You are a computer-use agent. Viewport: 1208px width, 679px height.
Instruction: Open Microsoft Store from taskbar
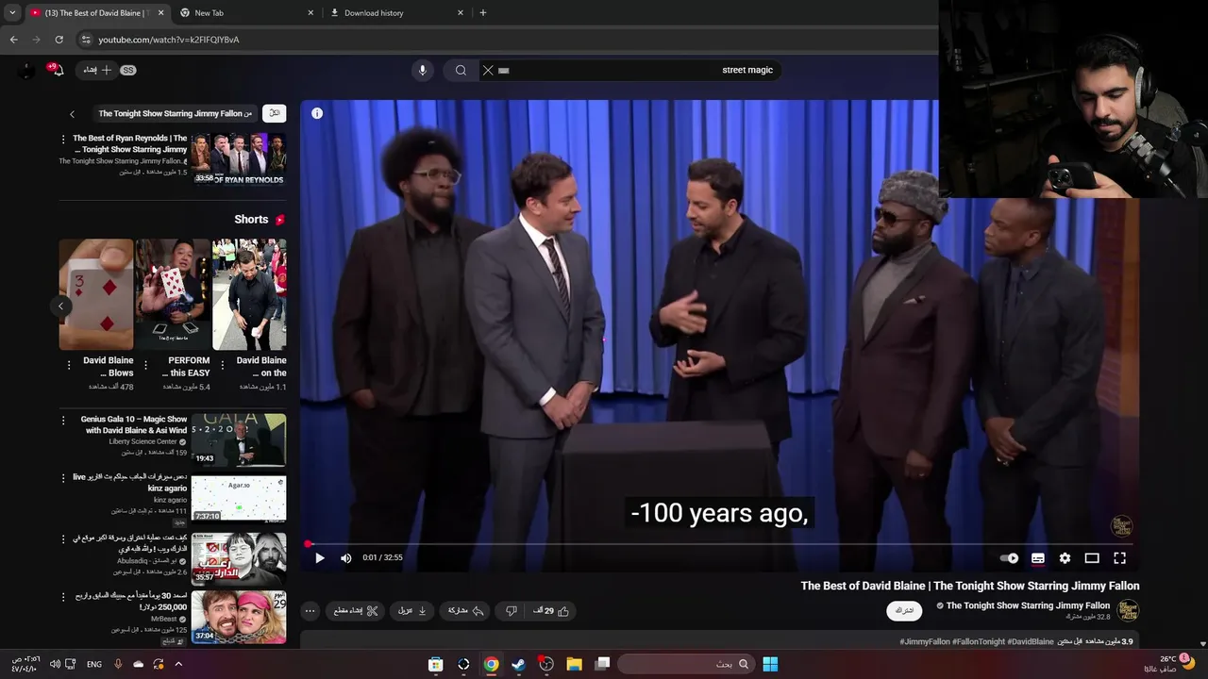tap(436, 664)
